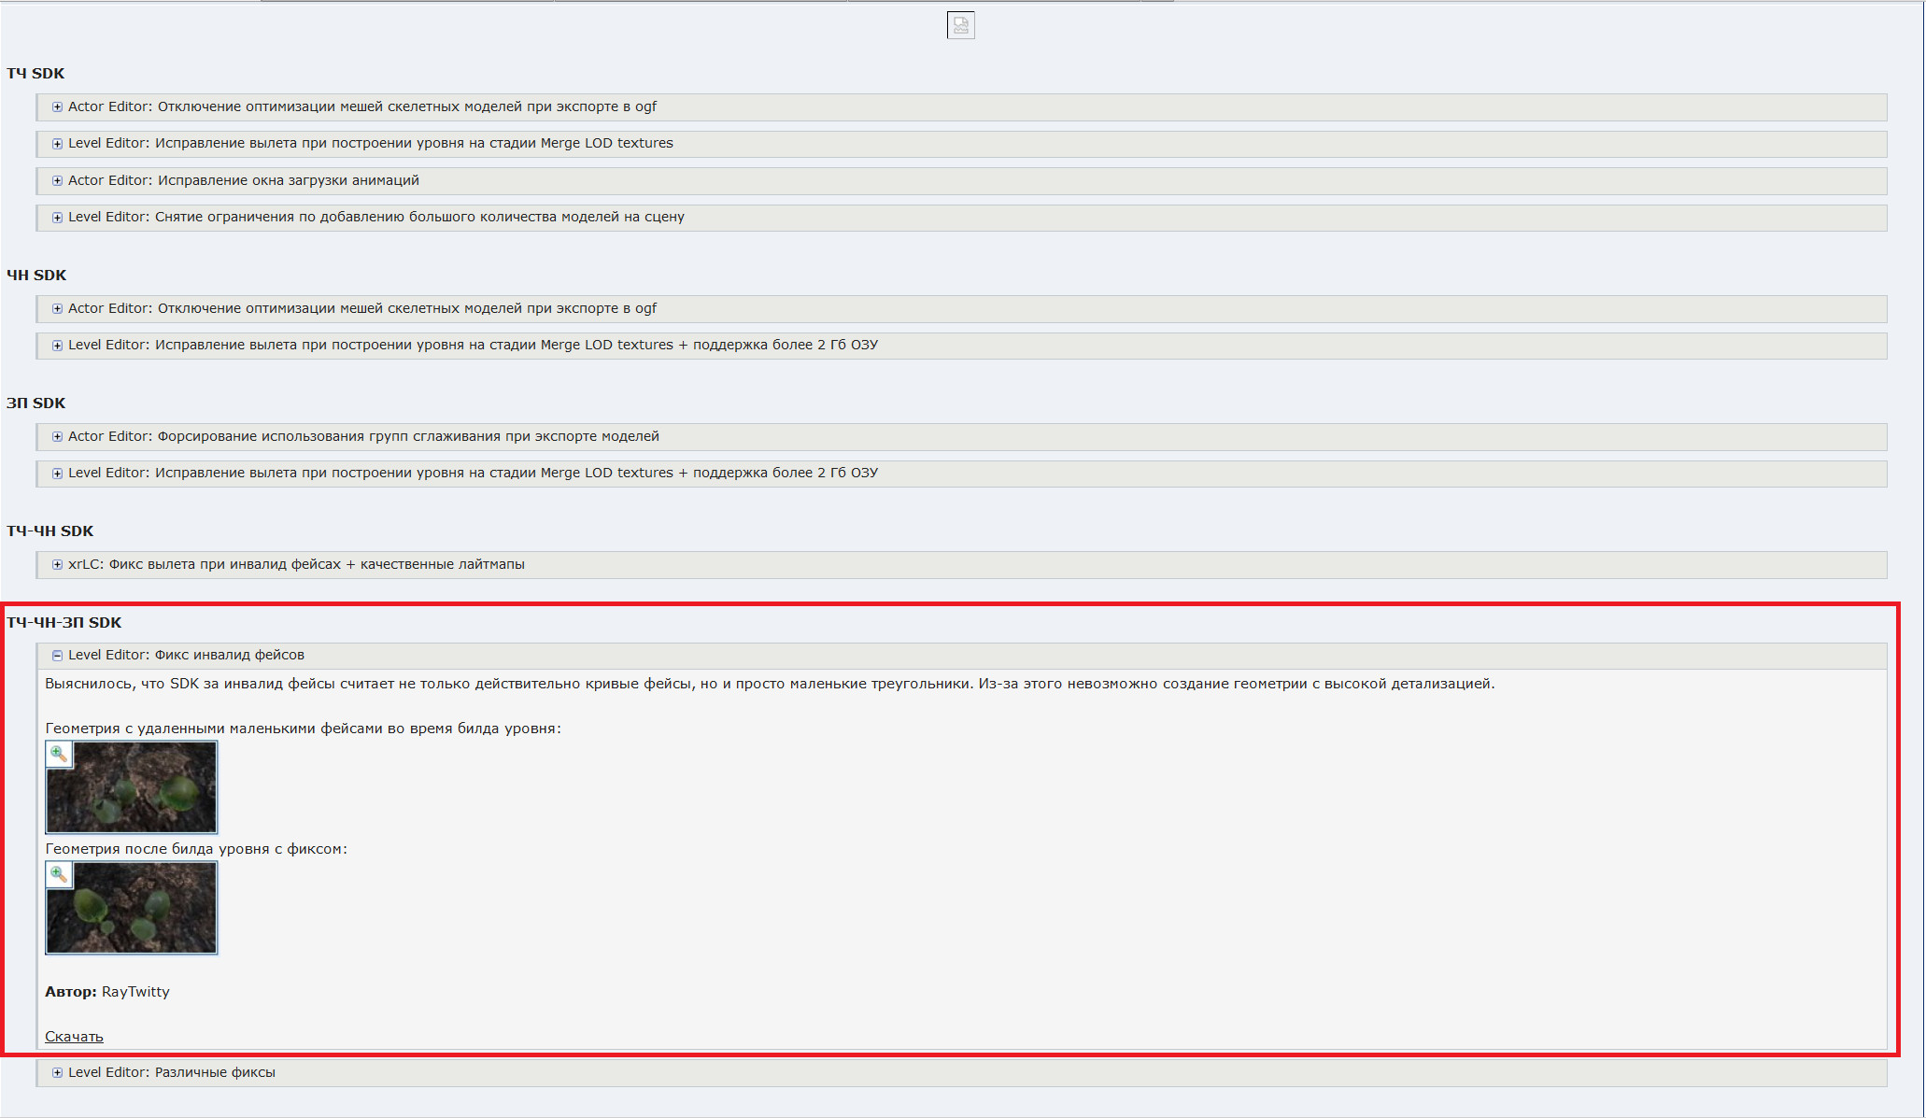
Task: Collapse Level Editor Фикс инвалид фейсов spoiler
Action: (x=961, y=655)
